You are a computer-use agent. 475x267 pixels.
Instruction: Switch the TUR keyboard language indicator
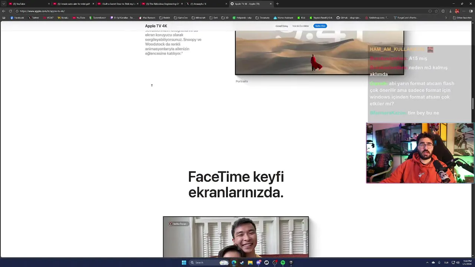coord(446,263)
